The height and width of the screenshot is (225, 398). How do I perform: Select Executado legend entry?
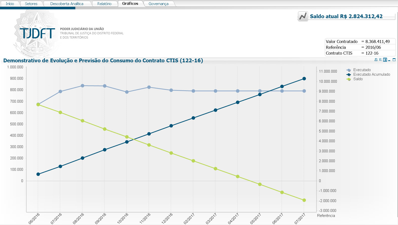point(362,70)
